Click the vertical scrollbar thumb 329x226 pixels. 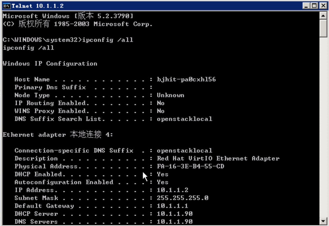click(x=323, y=28)
